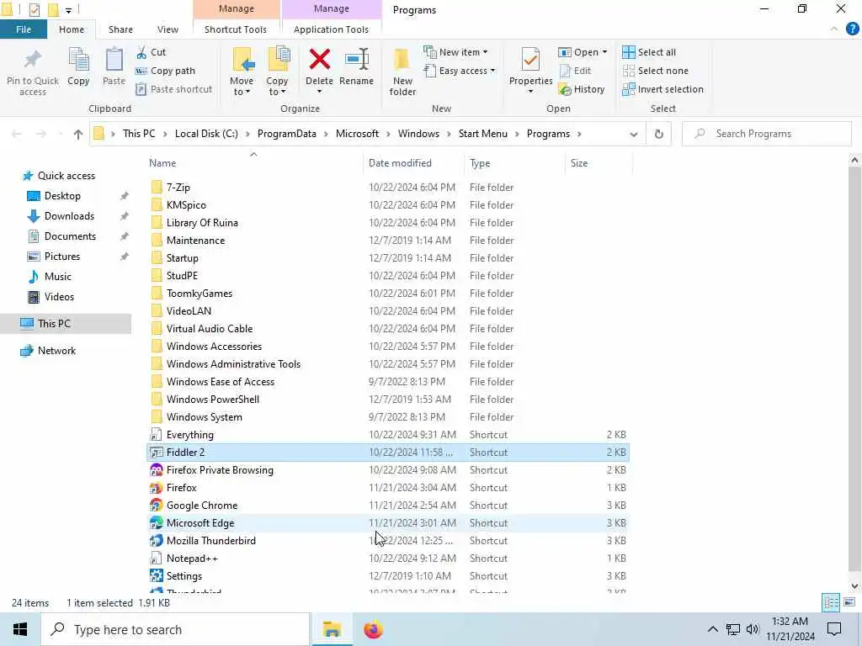This screenshot has width=862, height=646.
Task: Click File Explorer taskbar icon
Action: point(332,629)
